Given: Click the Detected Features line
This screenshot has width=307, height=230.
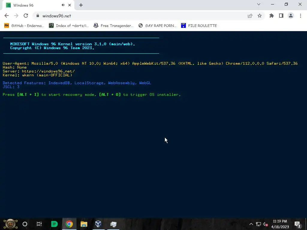Looking at the screenshot, I should pos(77,83).
